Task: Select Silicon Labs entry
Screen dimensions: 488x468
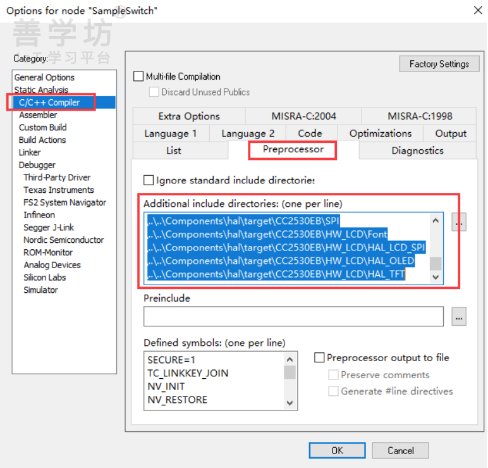Action: (44, 277)
